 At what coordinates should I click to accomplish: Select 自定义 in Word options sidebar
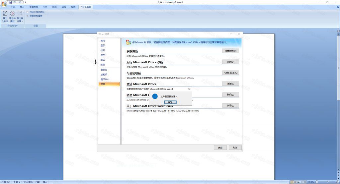point(109,70)
